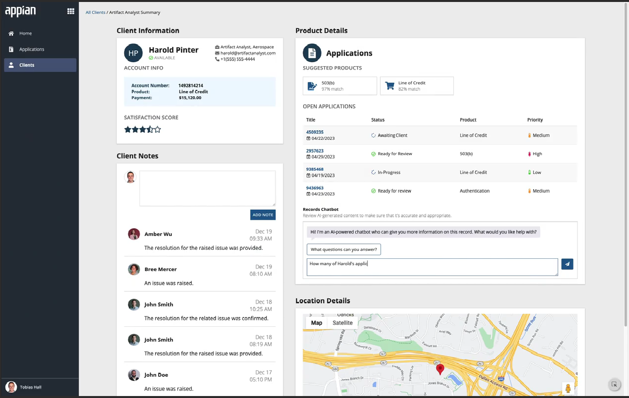629x398 pixels.
Task: Click the Ready for Review check icon for 2957623
Action: coord(373,154)
